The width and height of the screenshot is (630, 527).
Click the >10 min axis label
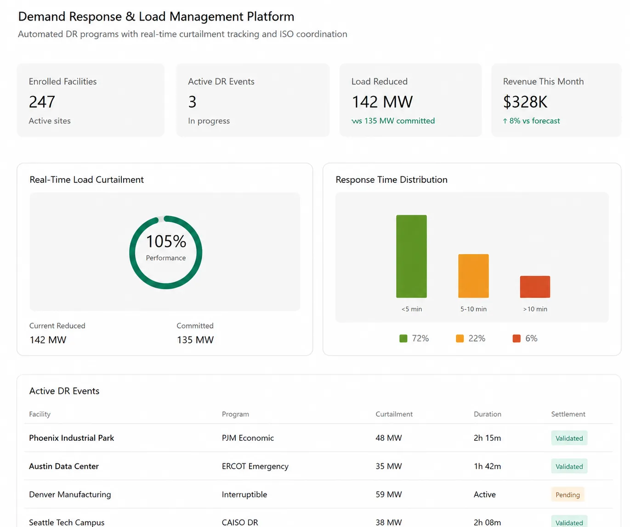pyautogui.click(x=535, y=309)
